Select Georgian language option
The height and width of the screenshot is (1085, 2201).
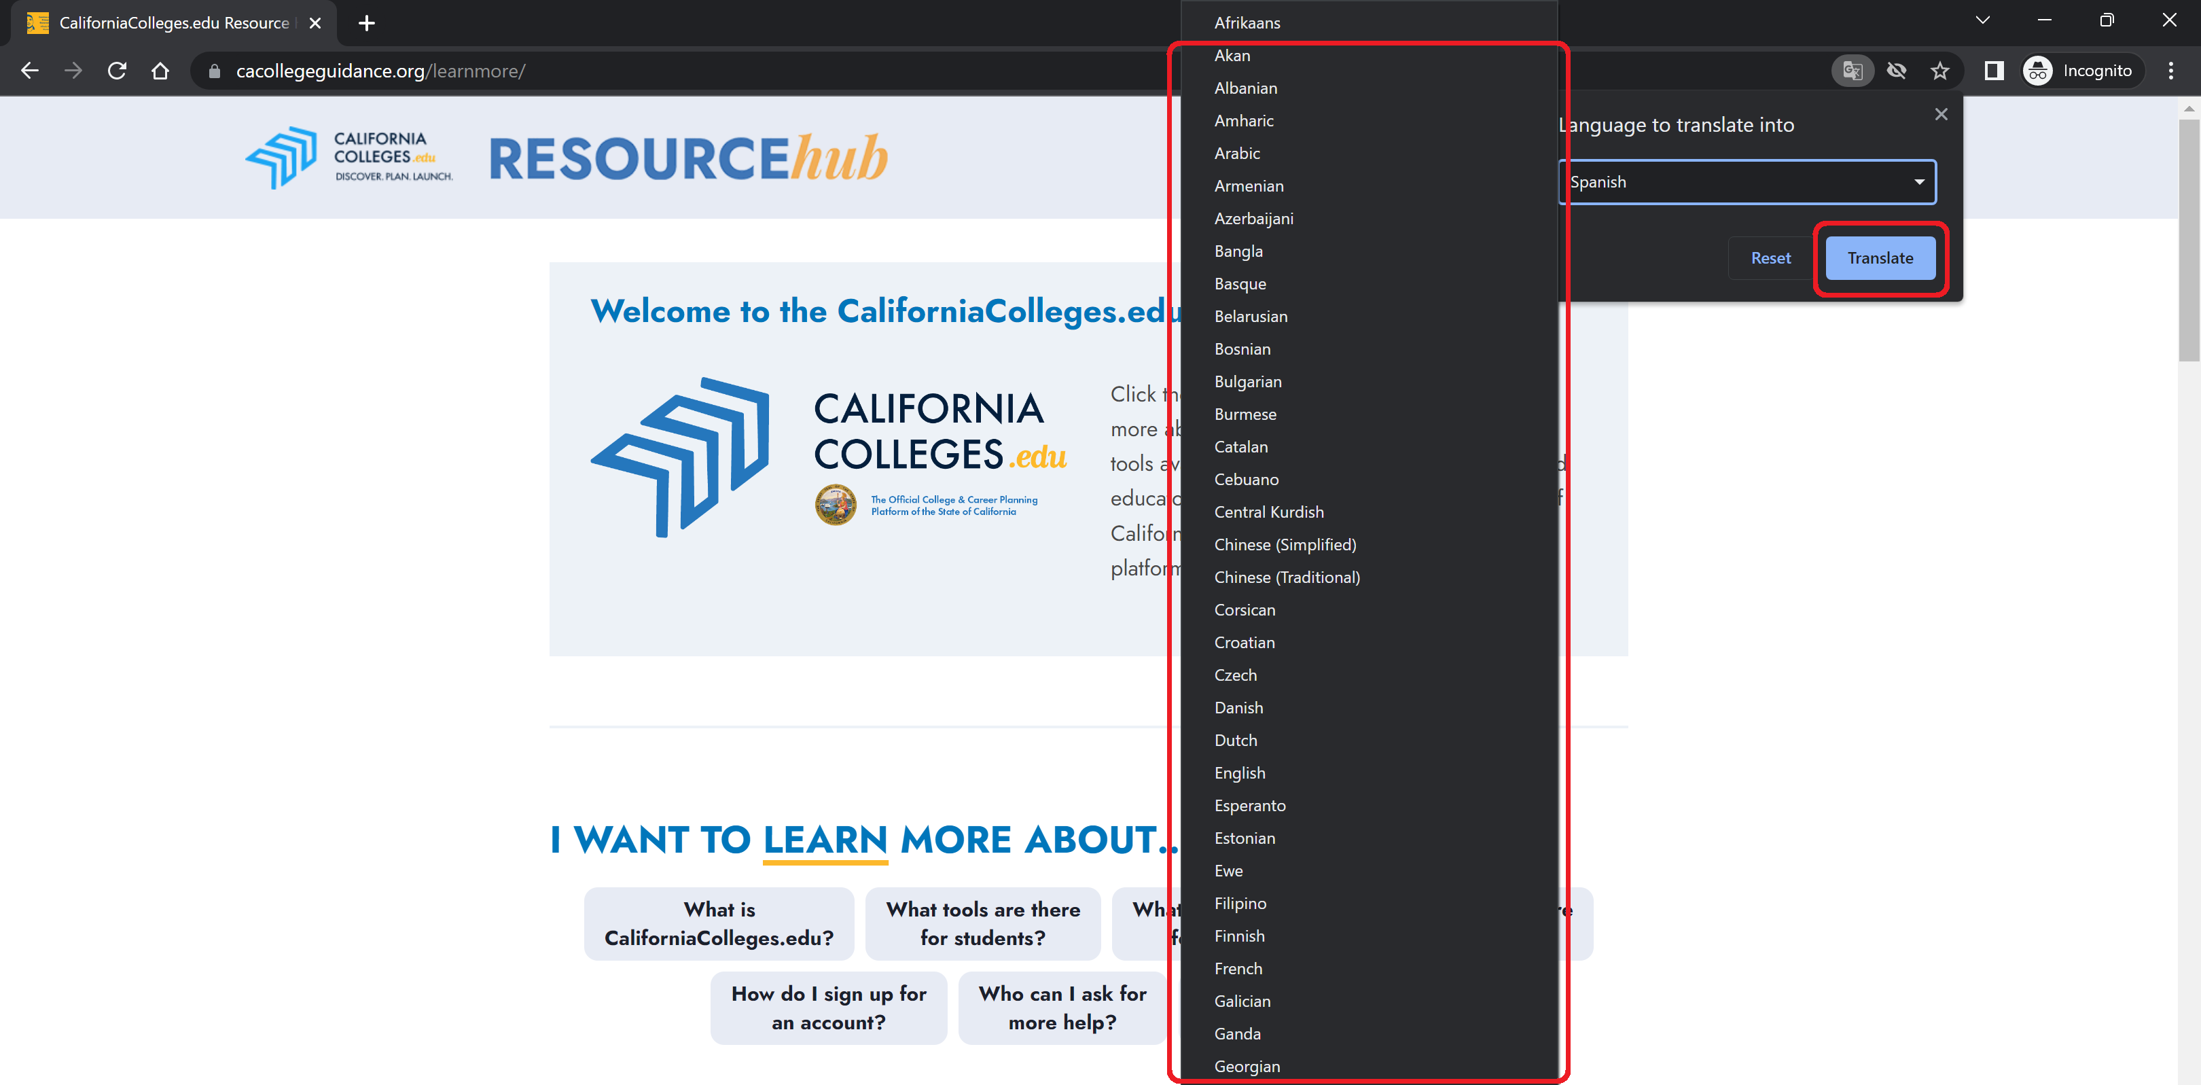click(1369, 1066)
